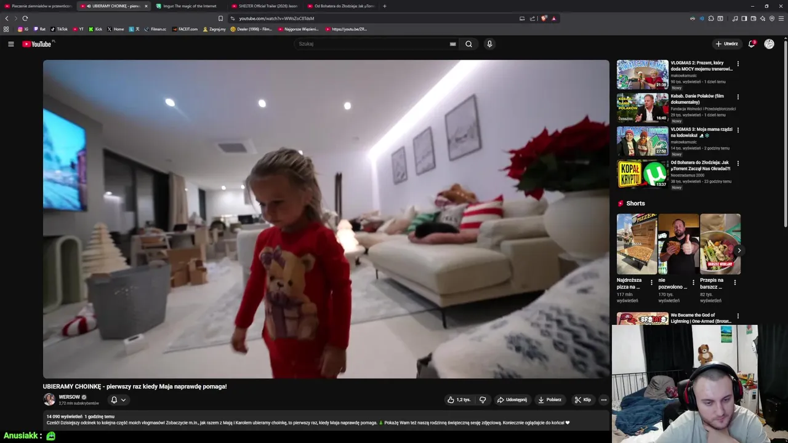Click the Klip clip button
This screenshot has width=788, height=443.
click(x=582, y=400)
